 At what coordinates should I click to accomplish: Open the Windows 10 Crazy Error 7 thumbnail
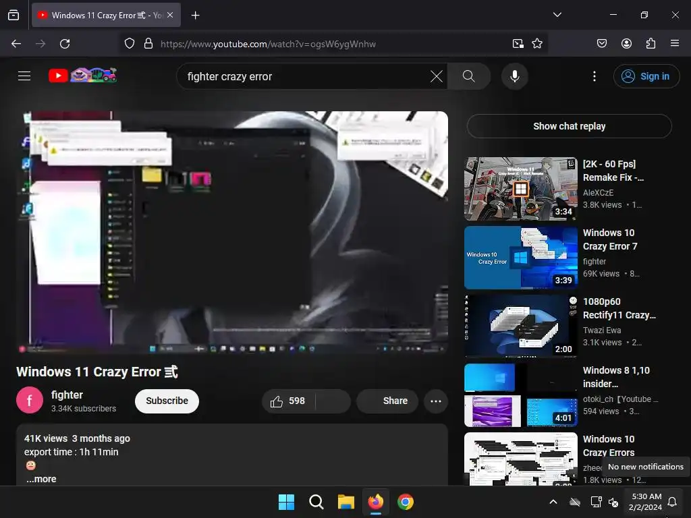pos(521,258)
